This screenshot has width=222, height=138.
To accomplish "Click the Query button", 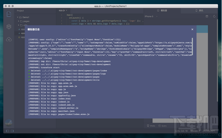I will tap(162, 126).
